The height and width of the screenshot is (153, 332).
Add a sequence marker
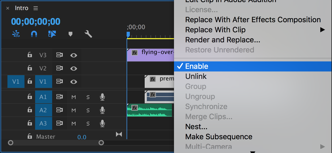[70, 34]
